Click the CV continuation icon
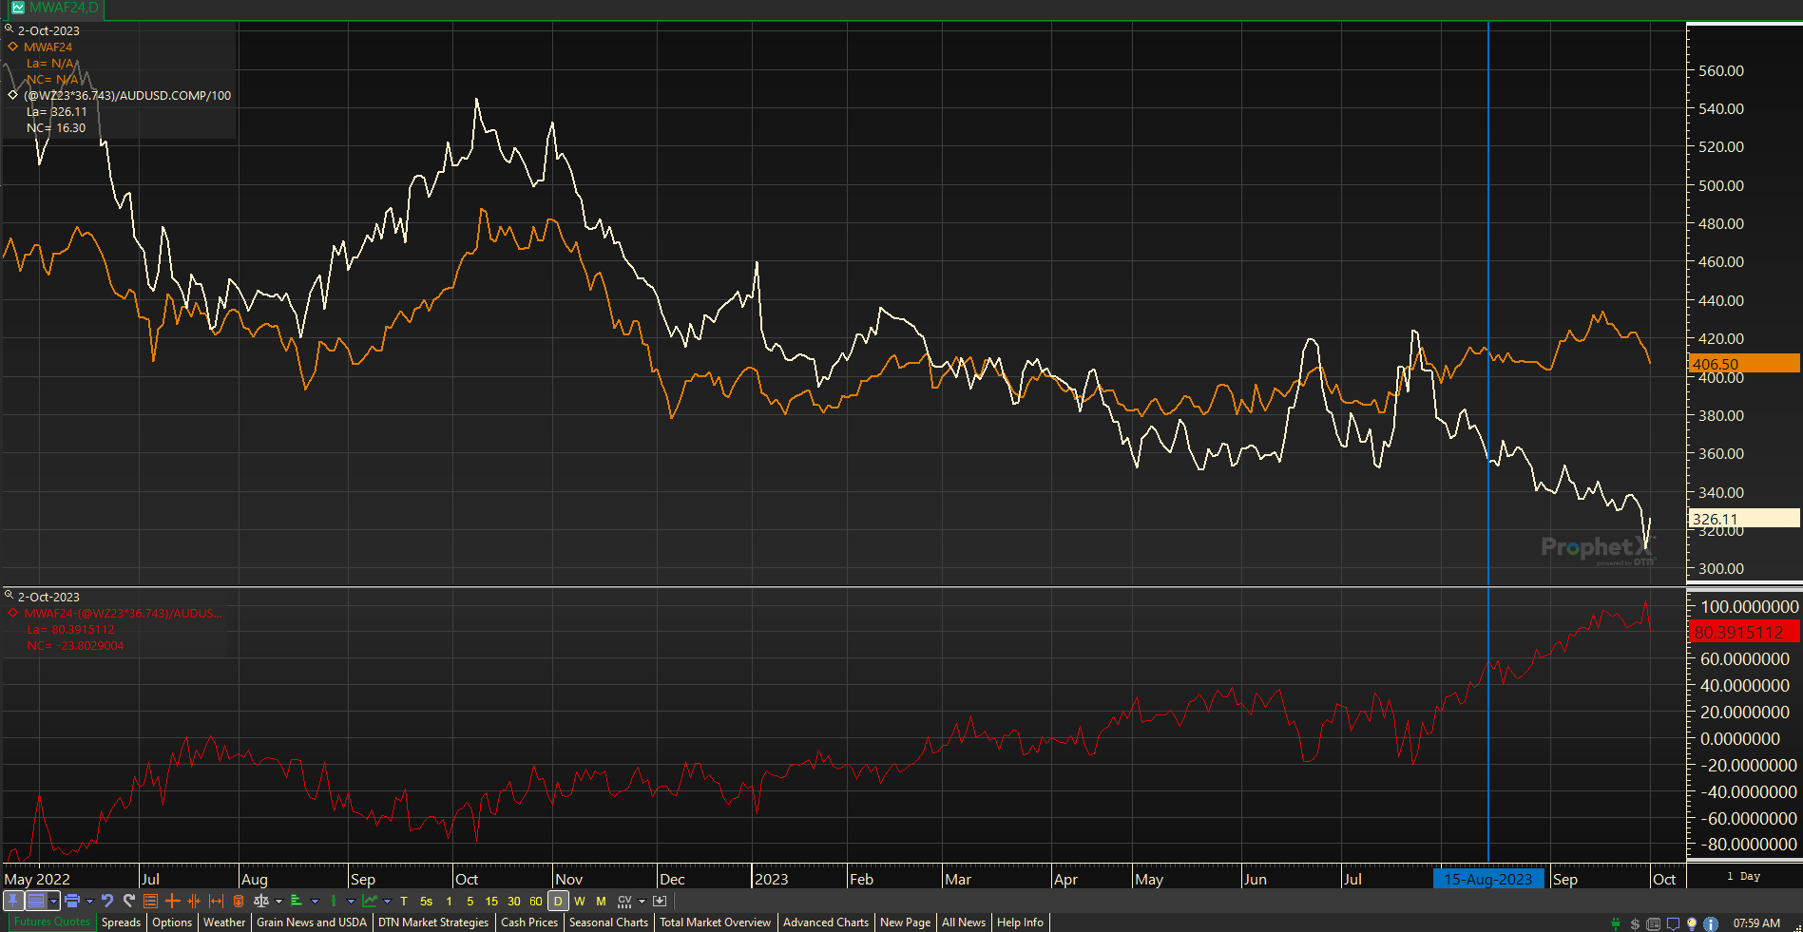This screenshot has height=932, width=1803. (624, 901)
